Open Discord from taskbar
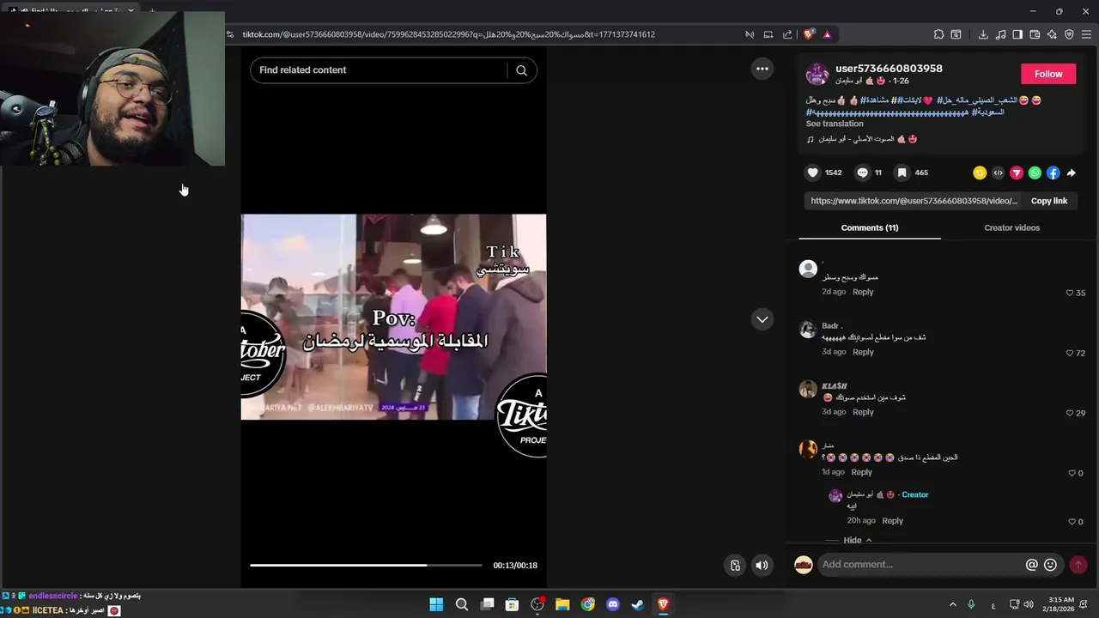 pyautogui.click(x=613, y=604)
